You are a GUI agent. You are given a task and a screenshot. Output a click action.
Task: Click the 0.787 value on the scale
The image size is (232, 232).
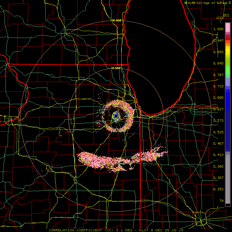click(x=218, y=75)
